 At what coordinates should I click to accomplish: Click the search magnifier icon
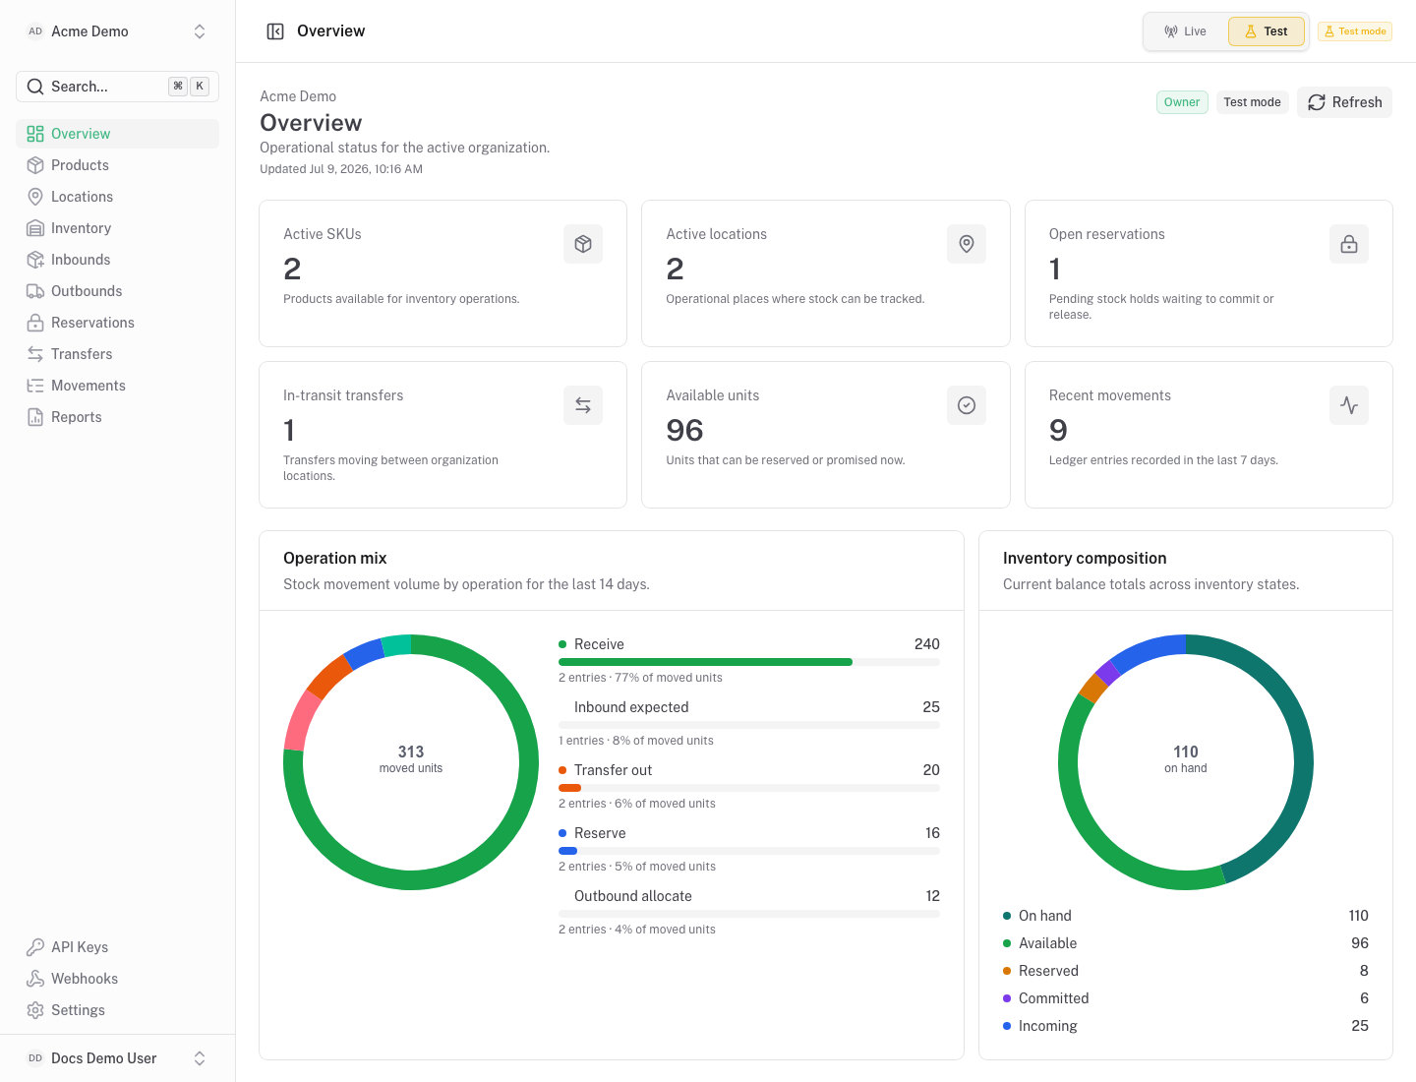pos(35,87)
